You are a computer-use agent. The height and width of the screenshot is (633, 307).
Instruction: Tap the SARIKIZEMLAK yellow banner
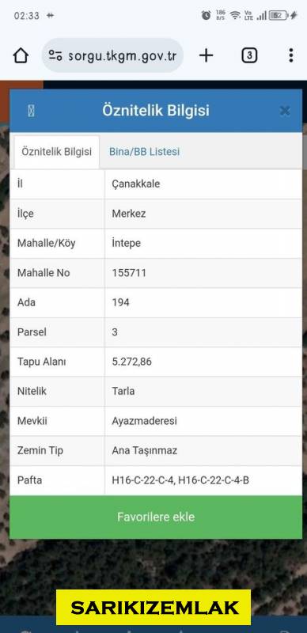153,607
